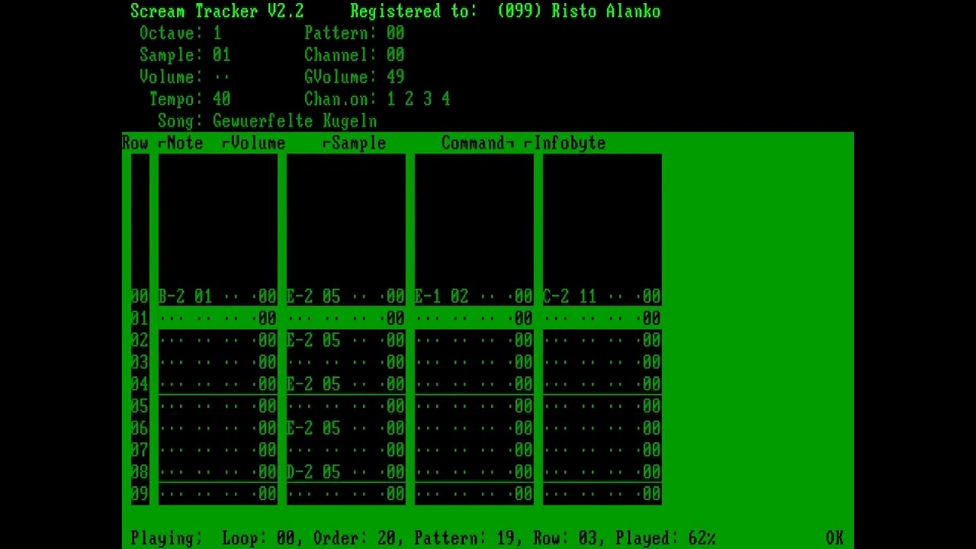Click row number 00

click(x=140, y=296)
